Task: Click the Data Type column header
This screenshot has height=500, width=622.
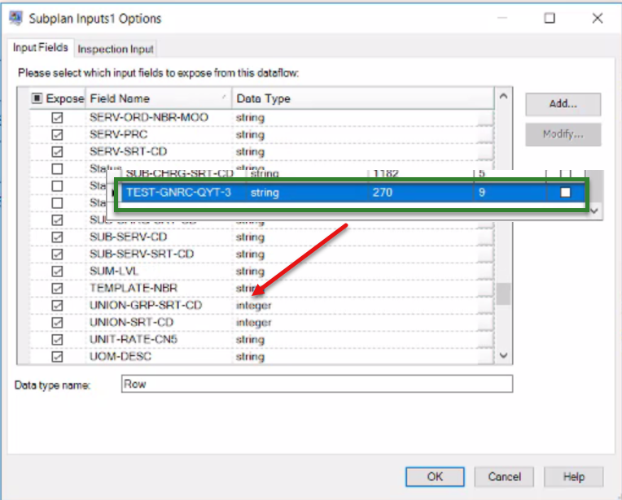Action: 363,98
